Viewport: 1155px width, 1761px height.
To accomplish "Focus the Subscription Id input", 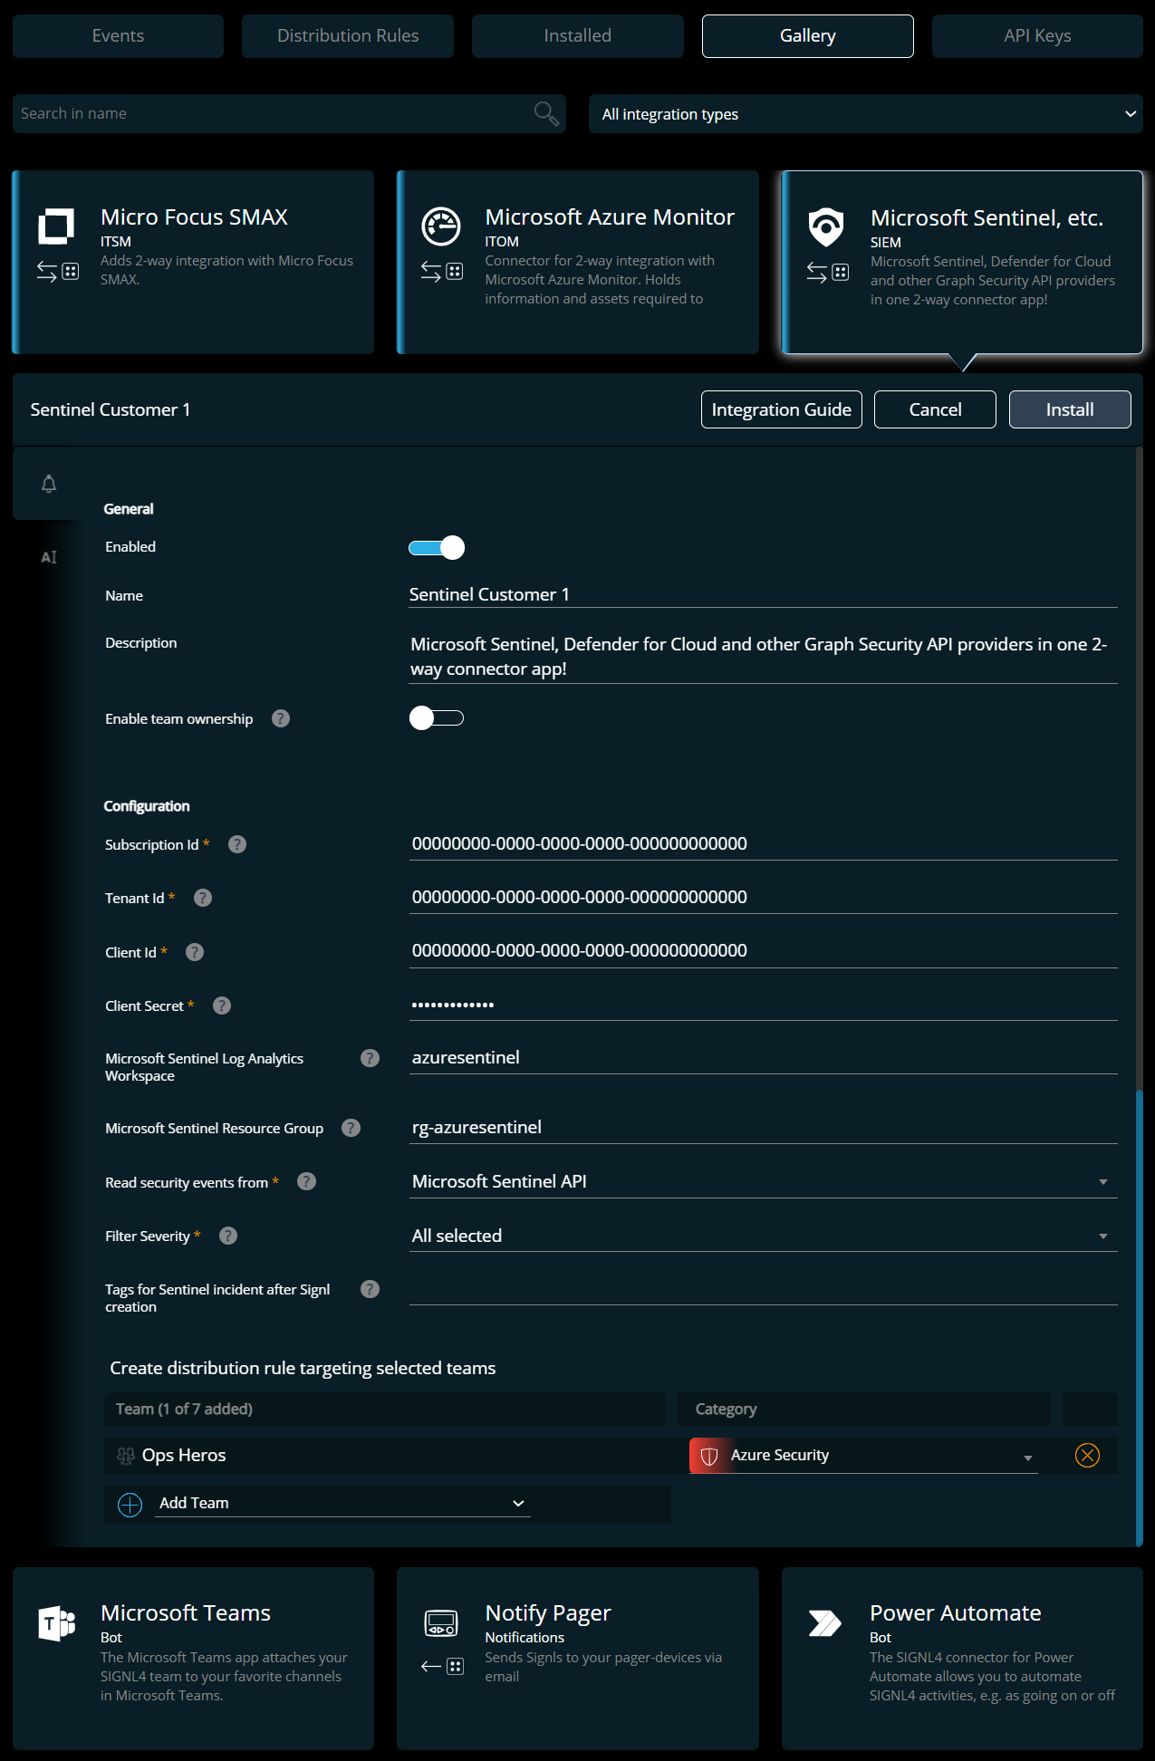I will pyautogui.click(x=764, y=843).
